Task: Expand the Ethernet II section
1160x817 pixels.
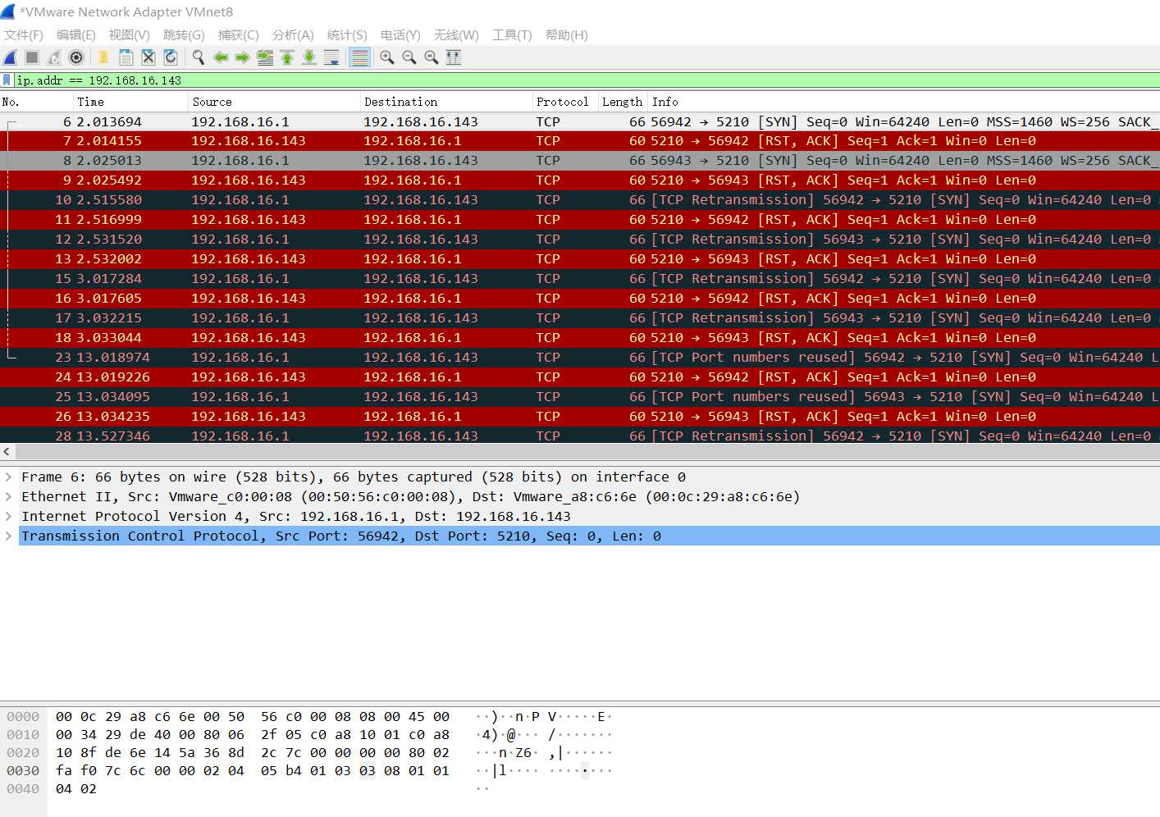Action: (8, 496)
